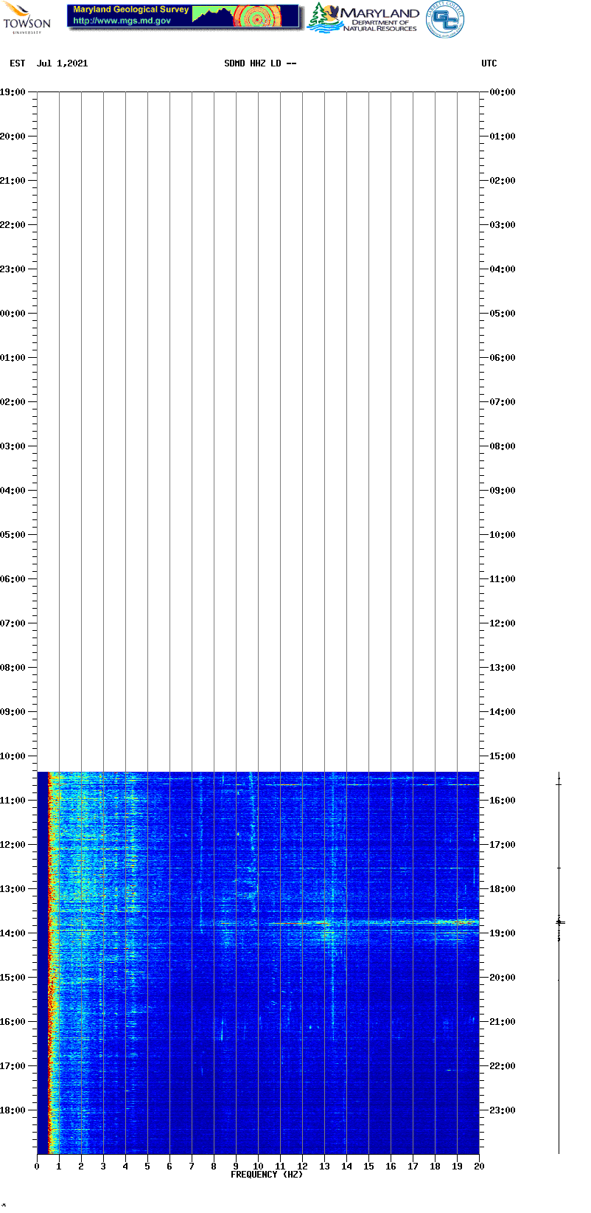Screen dimensions: 591x1213
Task: Click the 1 tick on the frequency axis
Action: pyautogui.click(x=59, y=1167)
